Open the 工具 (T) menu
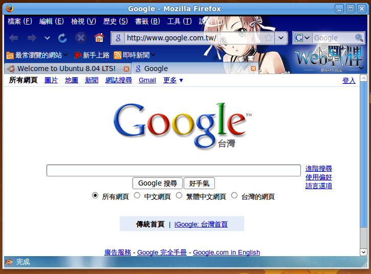 (x=179, y=21)
